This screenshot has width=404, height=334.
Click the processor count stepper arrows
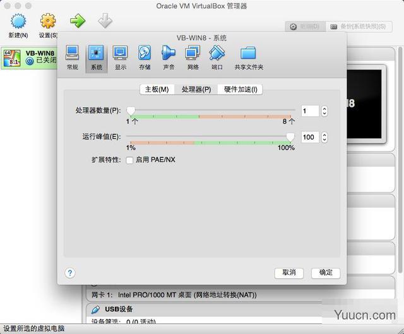coord(324,111)
